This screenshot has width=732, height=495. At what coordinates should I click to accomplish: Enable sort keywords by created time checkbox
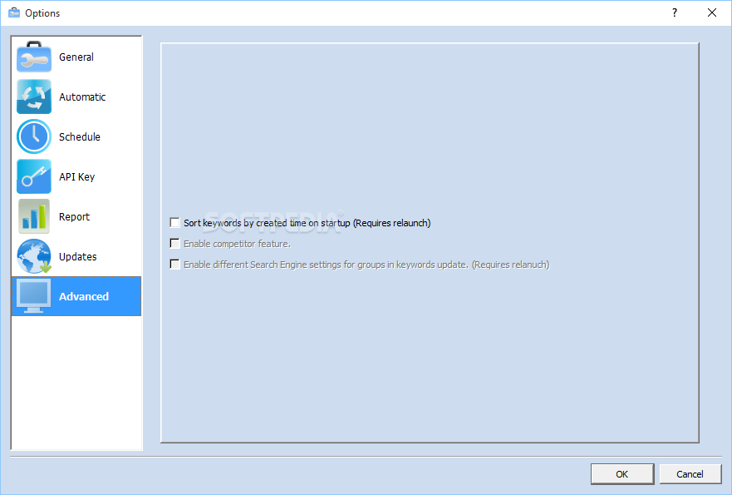(x=174, y=222)
